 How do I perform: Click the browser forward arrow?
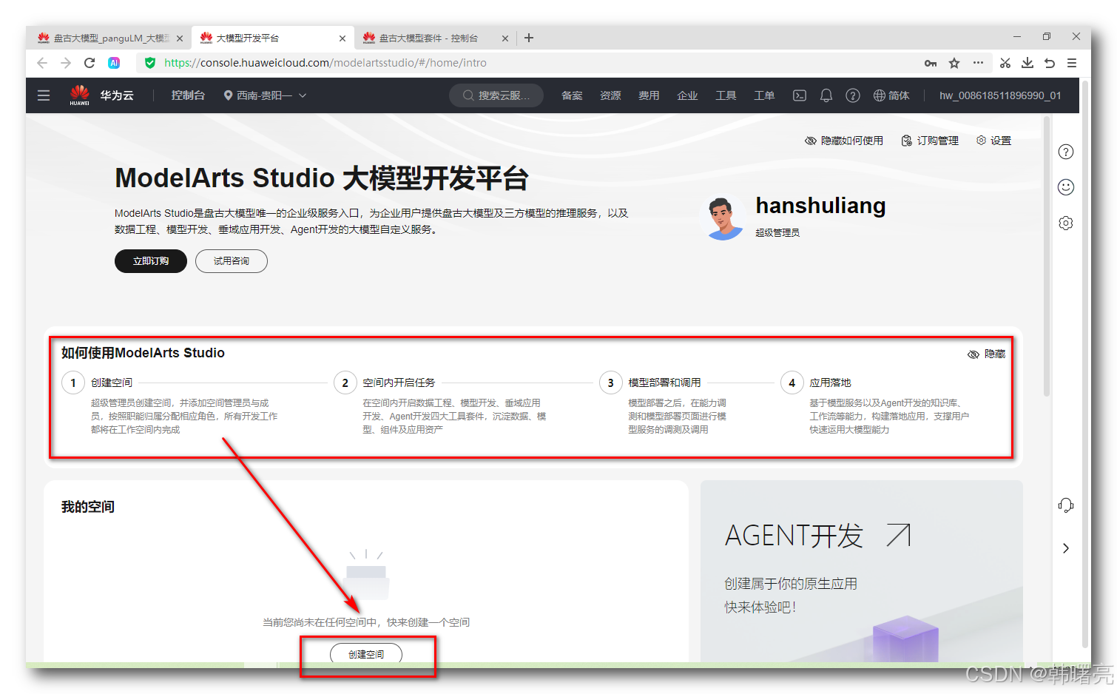tap(66, 63)
